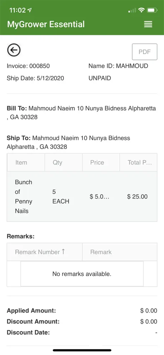Screen dimensions: 164x355
Task: Click the truncated Total P… column header
Action: pos(138,162)
